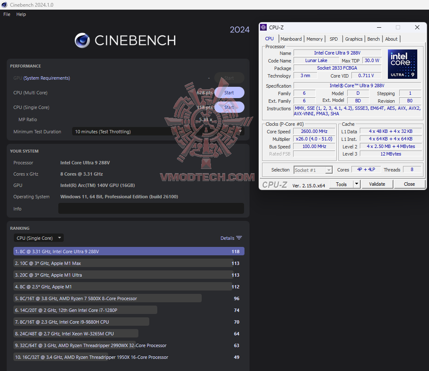Image resolution: width=429 pixels, height=371 pixels.
Task: Click the Socket 2833 FCBGA package value
Action: pos(337,68)
